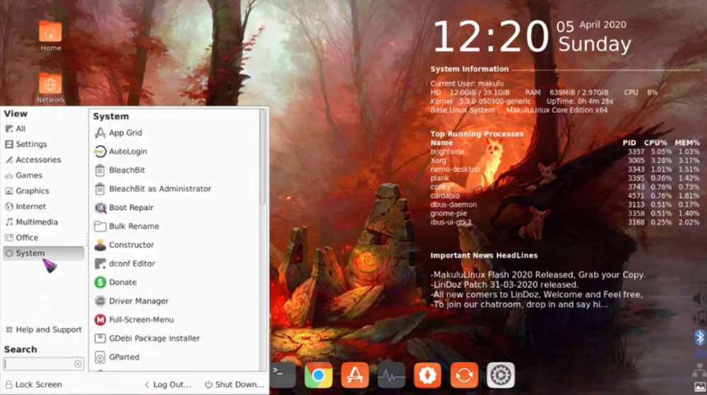Launch the GParted disk icon
Screen dimensions: 707x395
tap(100, 357)
